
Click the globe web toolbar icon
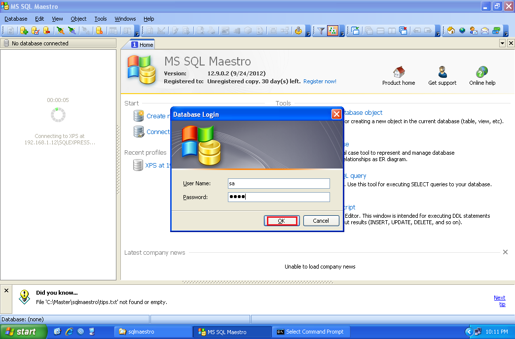tap(462, 31)
